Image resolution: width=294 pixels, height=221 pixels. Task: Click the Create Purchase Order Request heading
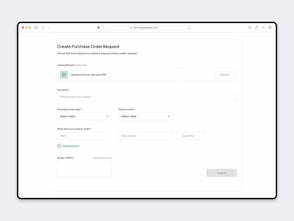[88, 47]
